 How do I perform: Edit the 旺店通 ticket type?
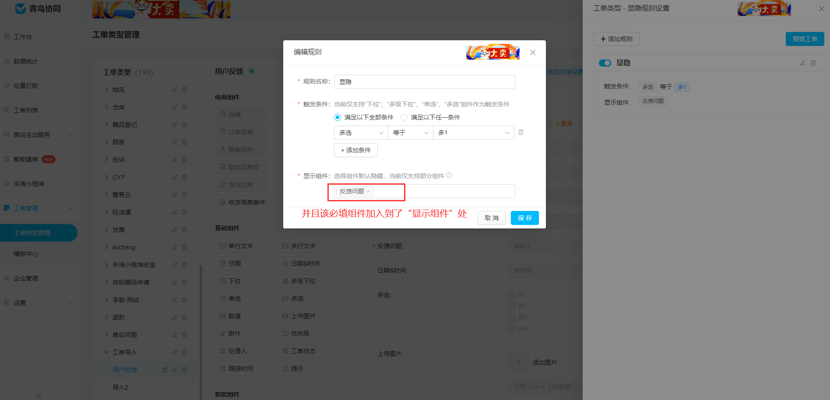[175, 212]
